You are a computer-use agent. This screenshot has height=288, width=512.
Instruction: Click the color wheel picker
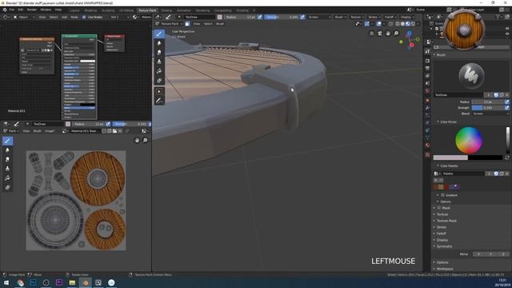point(469,141)
